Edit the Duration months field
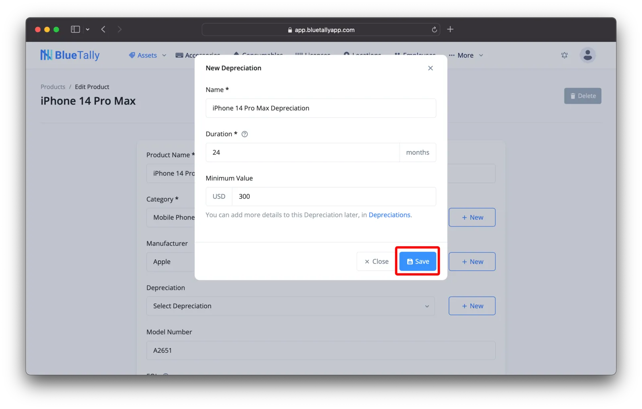The image size is (642, 409). [303, 152]
